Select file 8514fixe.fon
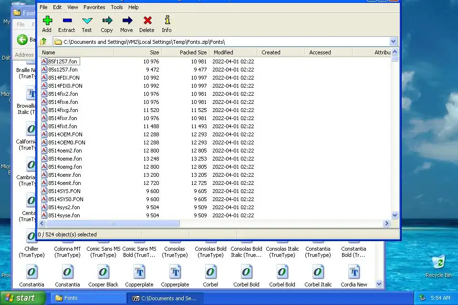The height and width of the screenshot is (305, 458). (63, 102)
